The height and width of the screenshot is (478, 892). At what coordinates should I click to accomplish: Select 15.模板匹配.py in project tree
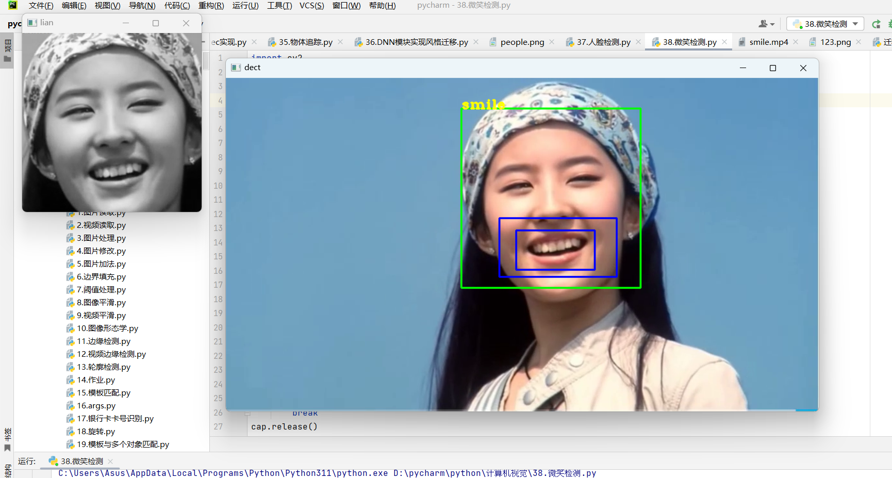click(98, 393)
